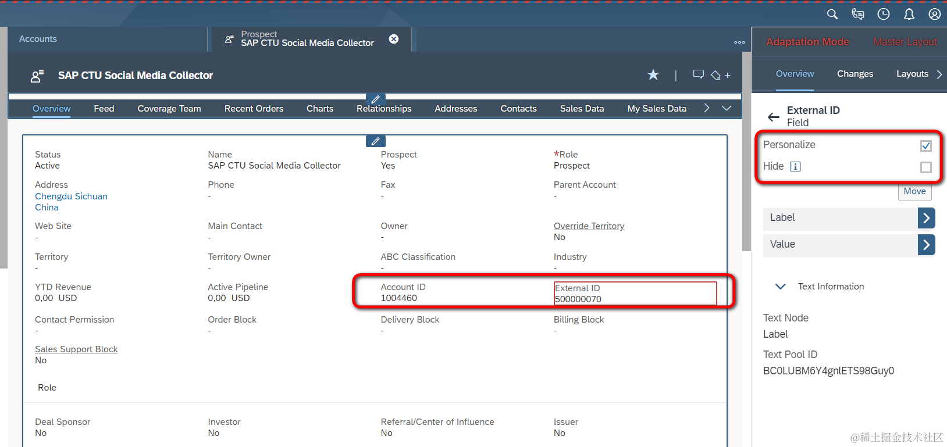The image size is (947, 447).
Task: Click the Text Pool ID value
Action: click(x=828, y=371)
